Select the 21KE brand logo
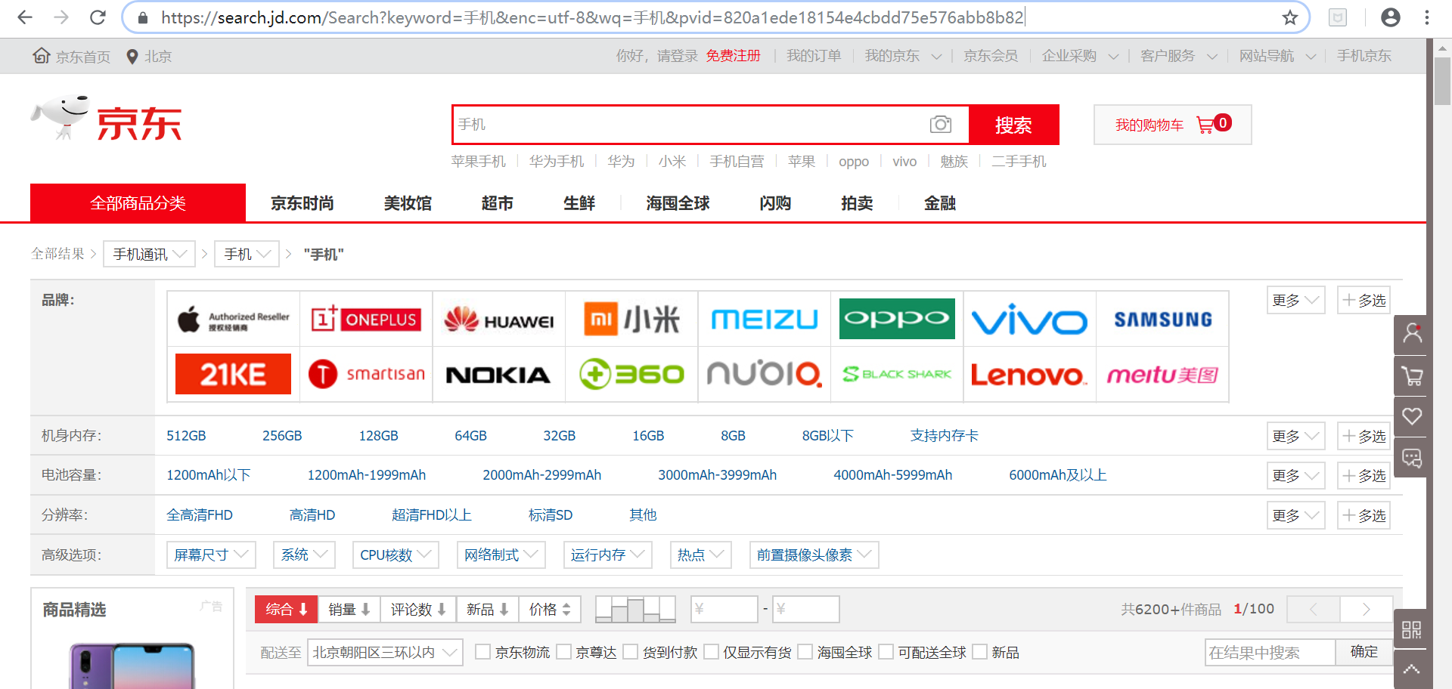 (234, 374)
